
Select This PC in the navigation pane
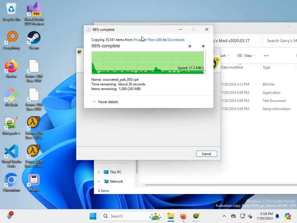tap(113, 172)
